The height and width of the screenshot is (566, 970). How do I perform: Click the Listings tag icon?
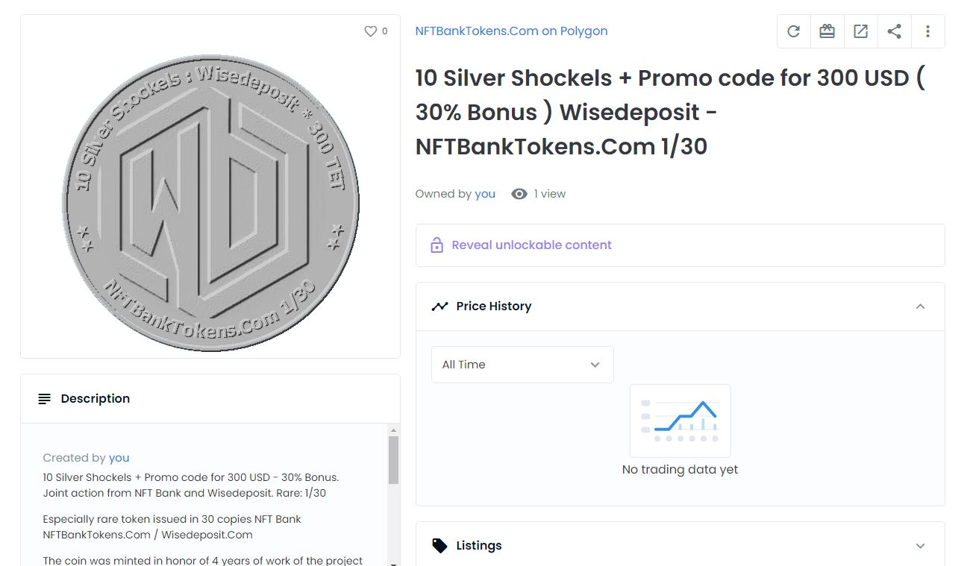pyautogui.click(x=440, y=545)
